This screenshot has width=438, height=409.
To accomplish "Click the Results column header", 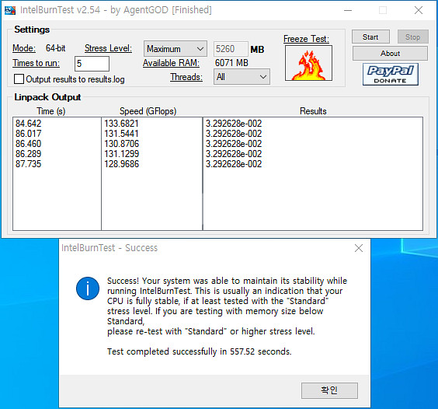I will click(x=313, y=111).
